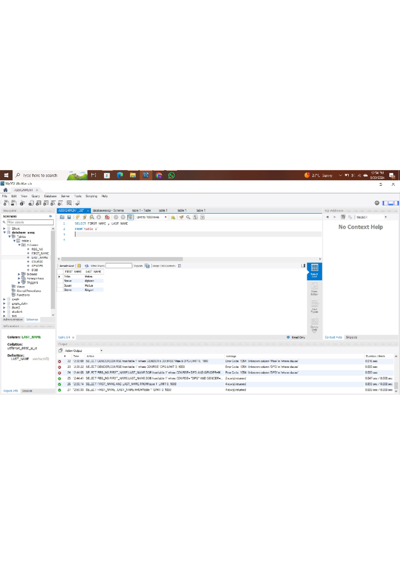Open a SQL script file via folder icon

pos(62,217)
